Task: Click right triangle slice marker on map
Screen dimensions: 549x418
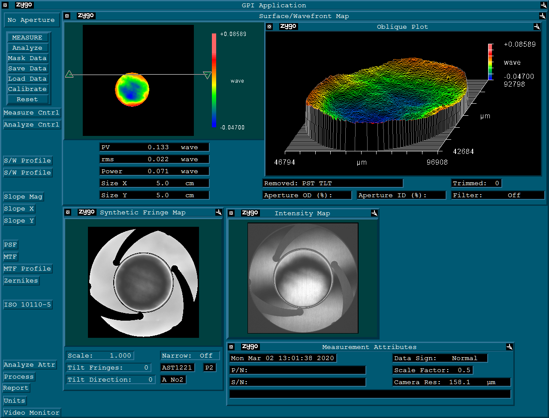Action: (207, 75)
